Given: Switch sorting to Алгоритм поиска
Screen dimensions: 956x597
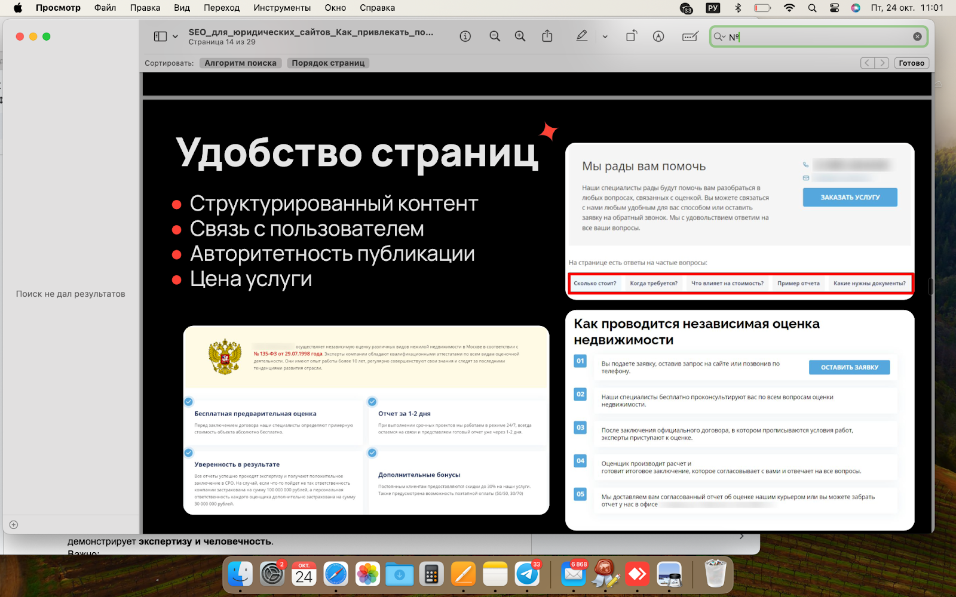Looking at the screenshot, I should click(240, 63).
